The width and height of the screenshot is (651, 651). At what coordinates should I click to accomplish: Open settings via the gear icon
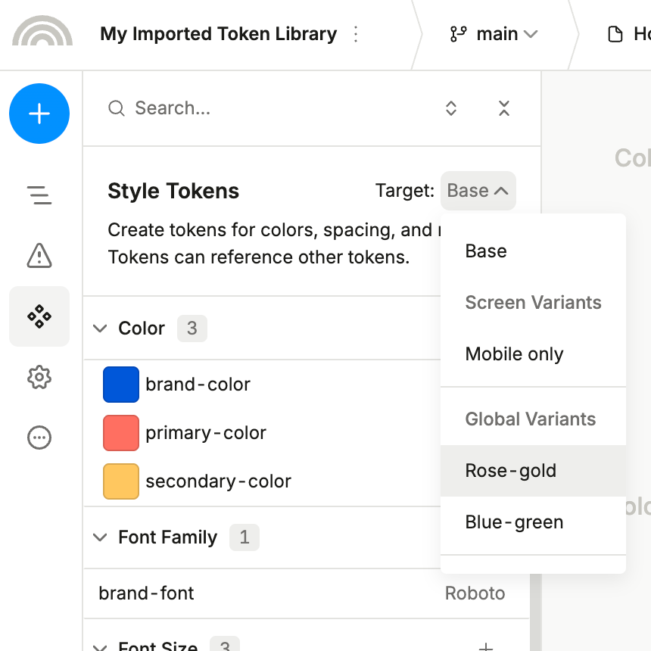[x=39, y=377]
